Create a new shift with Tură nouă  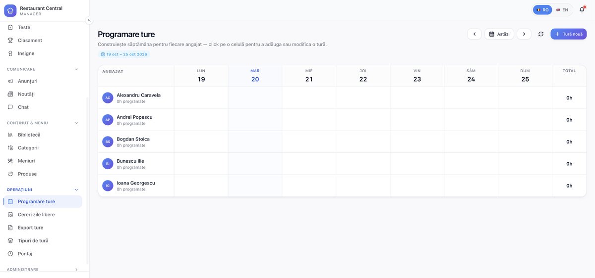569,34
